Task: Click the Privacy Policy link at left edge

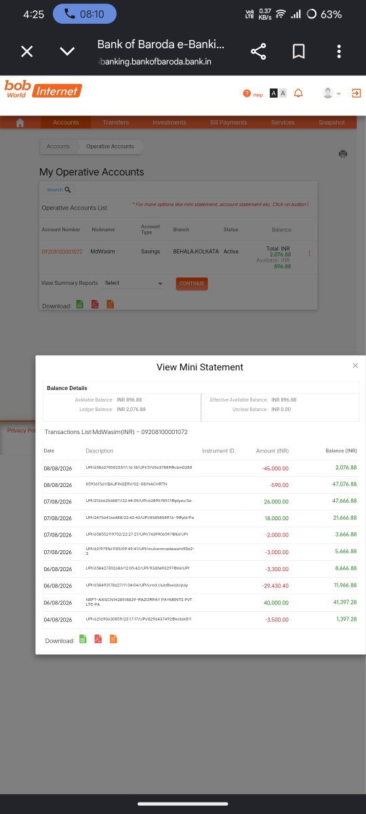Action: coord(21,431)
